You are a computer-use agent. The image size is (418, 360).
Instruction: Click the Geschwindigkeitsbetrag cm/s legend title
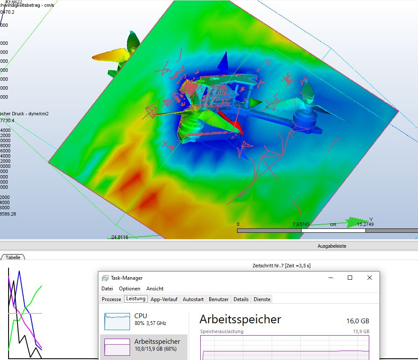(x=27, y=5)
